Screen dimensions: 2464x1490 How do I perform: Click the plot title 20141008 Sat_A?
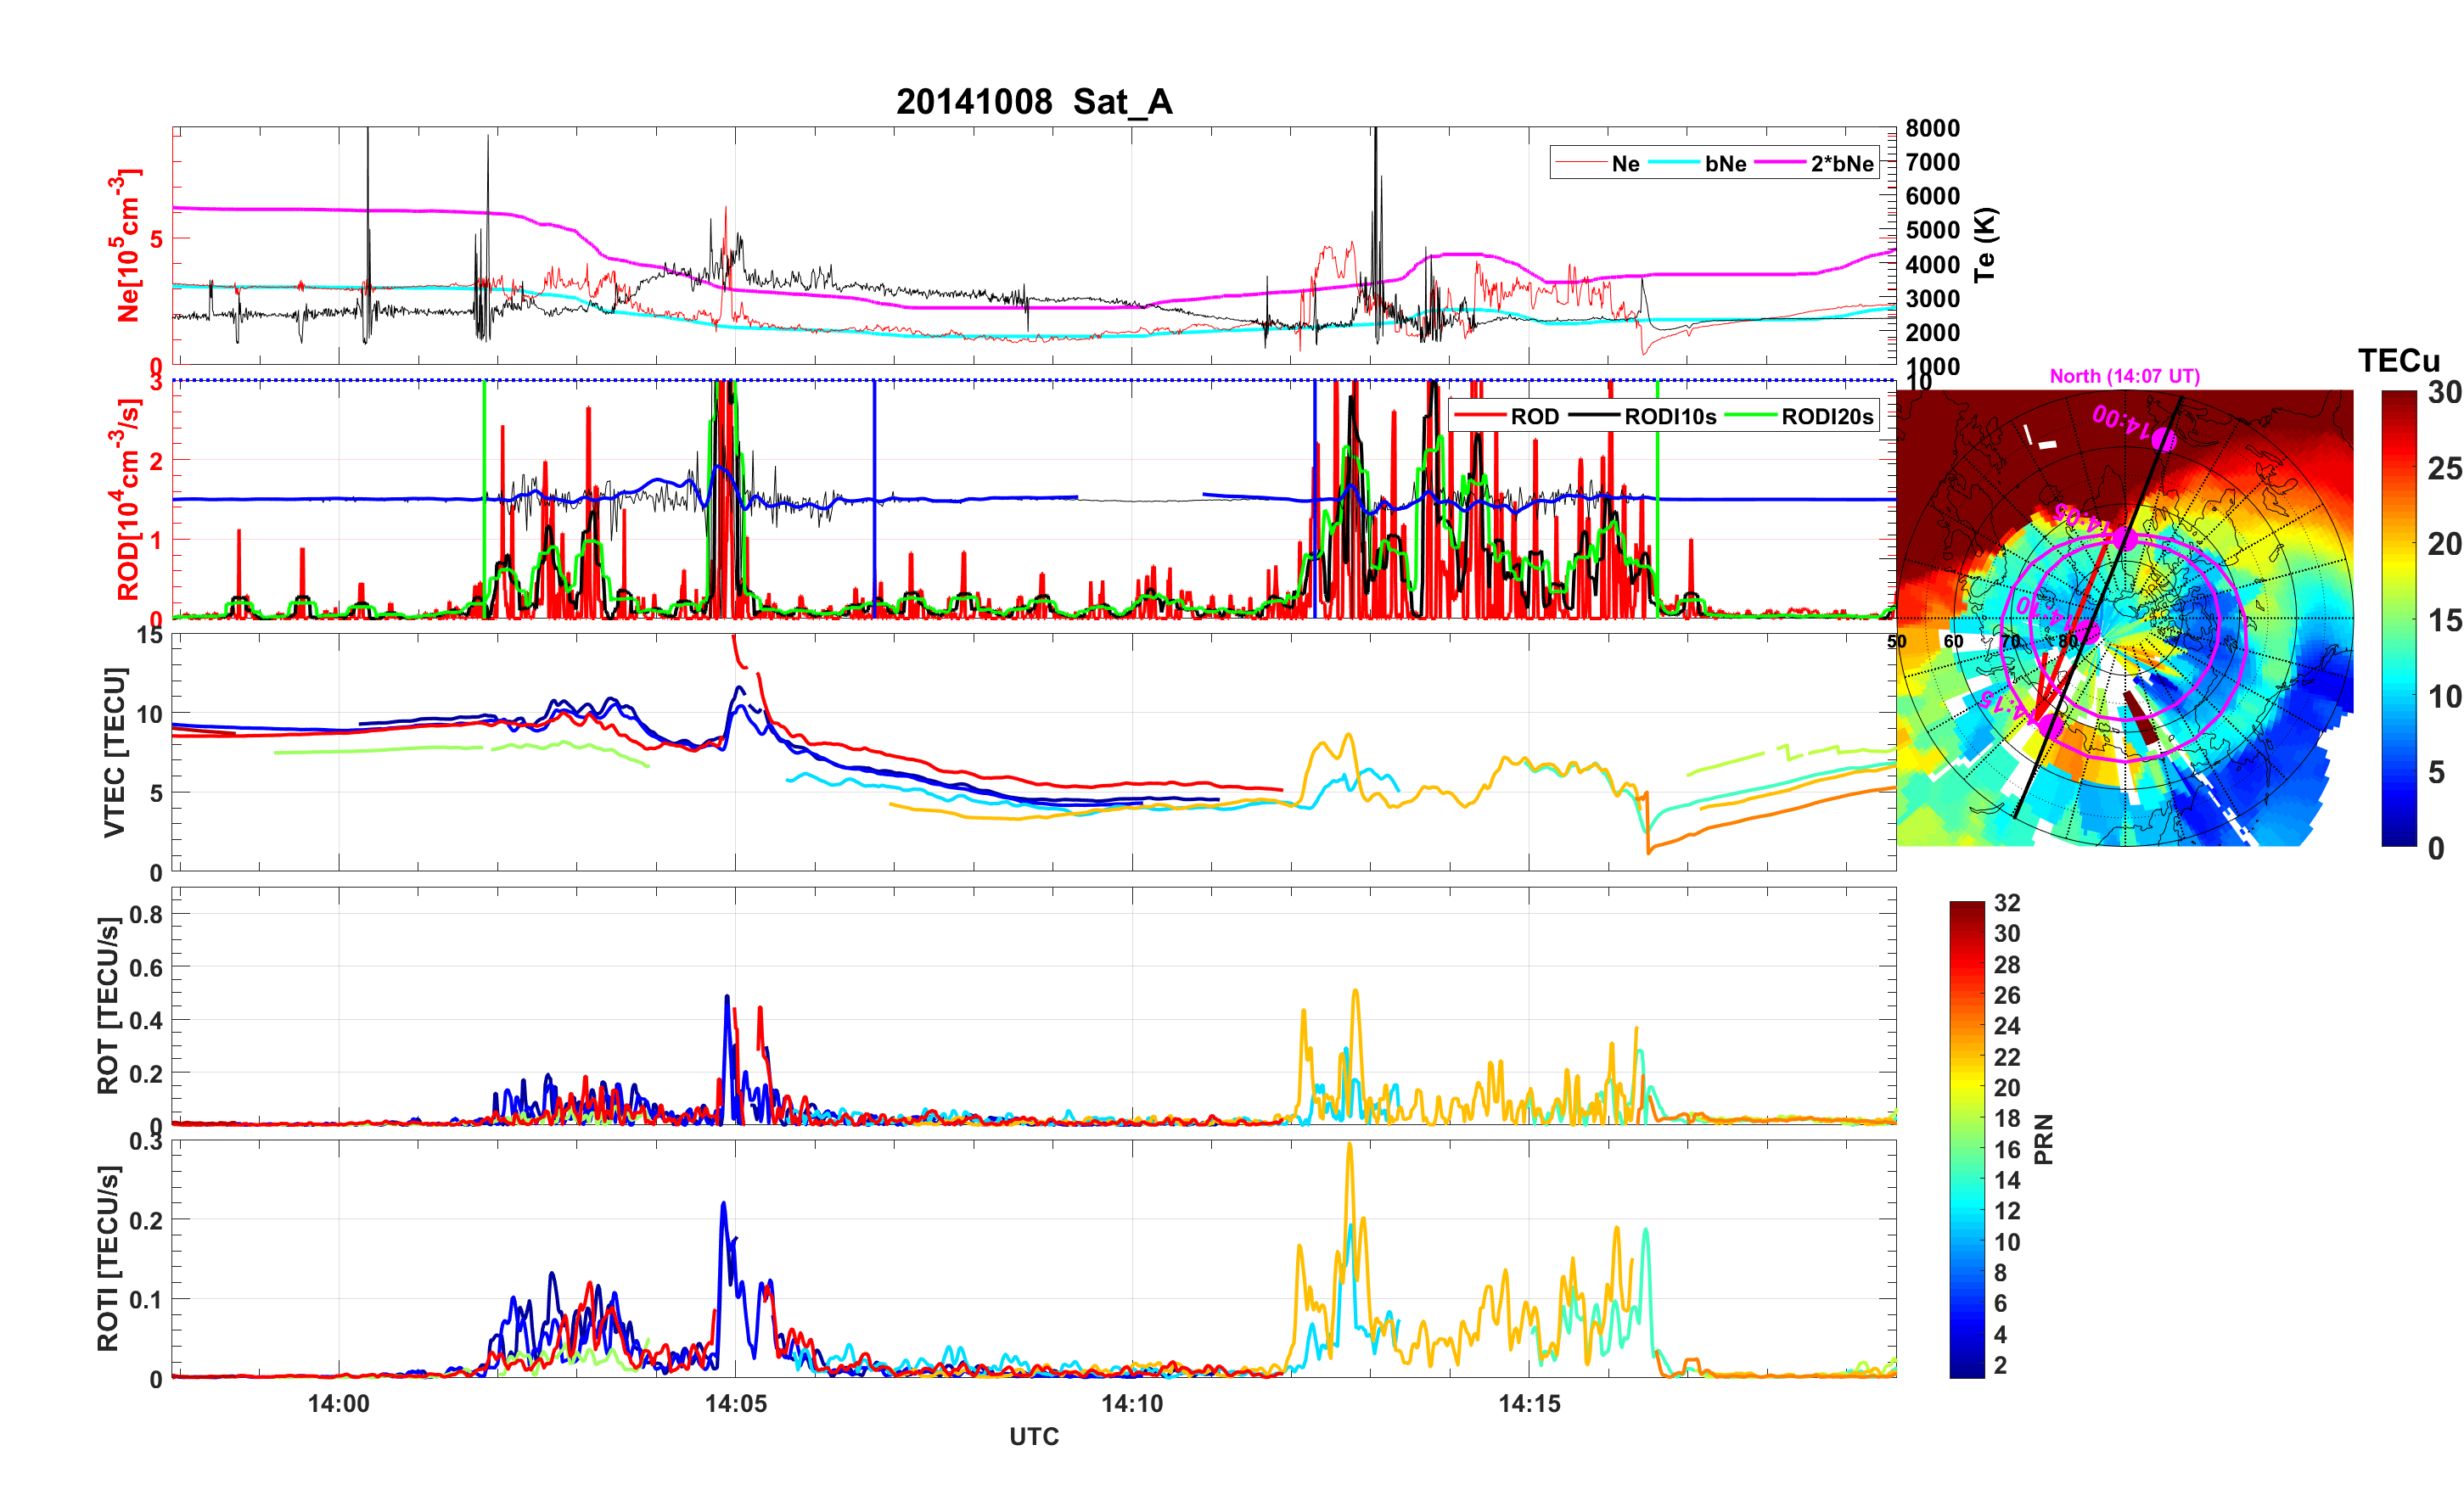1033,102
